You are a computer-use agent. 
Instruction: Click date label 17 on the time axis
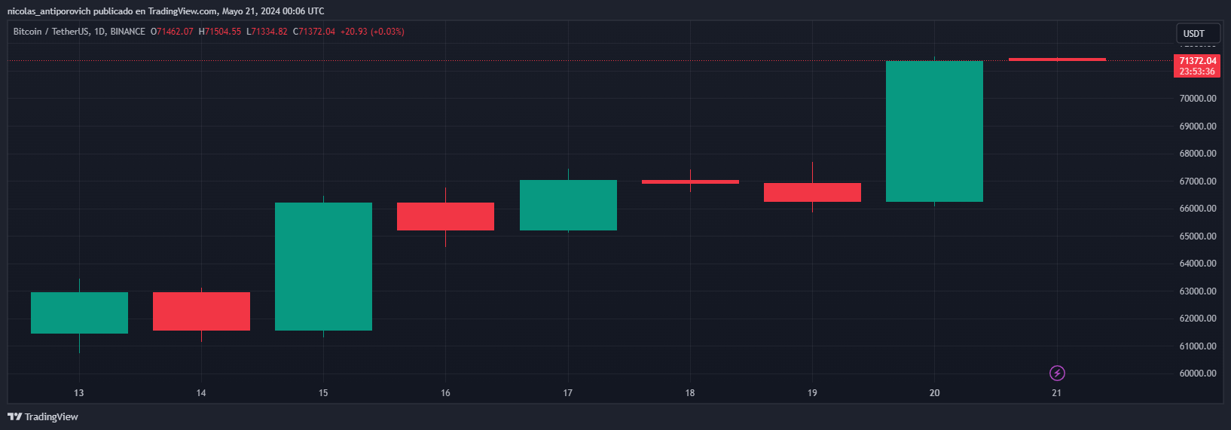567,392
